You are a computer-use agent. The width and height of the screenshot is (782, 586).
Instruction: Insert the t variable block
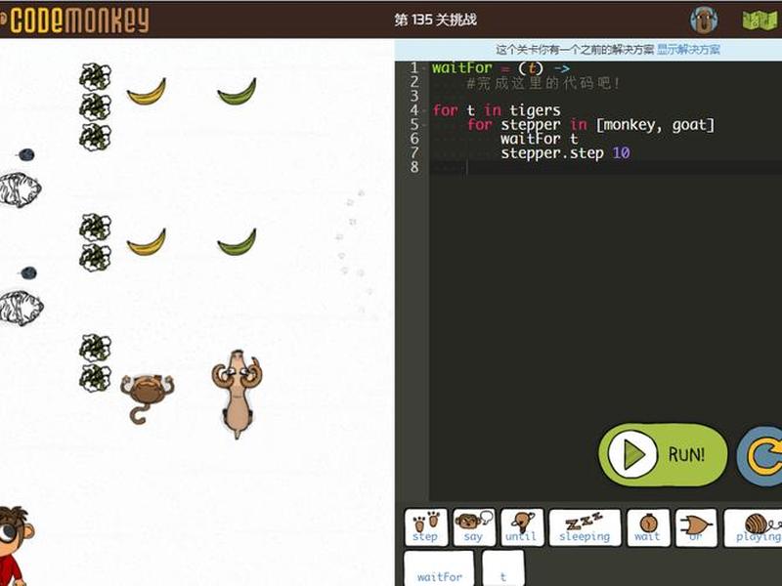pos(503,568)
